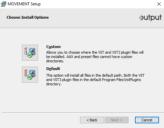Viewport: 164px width, 128px height.
Task: Select the bold Default heading
Action: point(53,69)
